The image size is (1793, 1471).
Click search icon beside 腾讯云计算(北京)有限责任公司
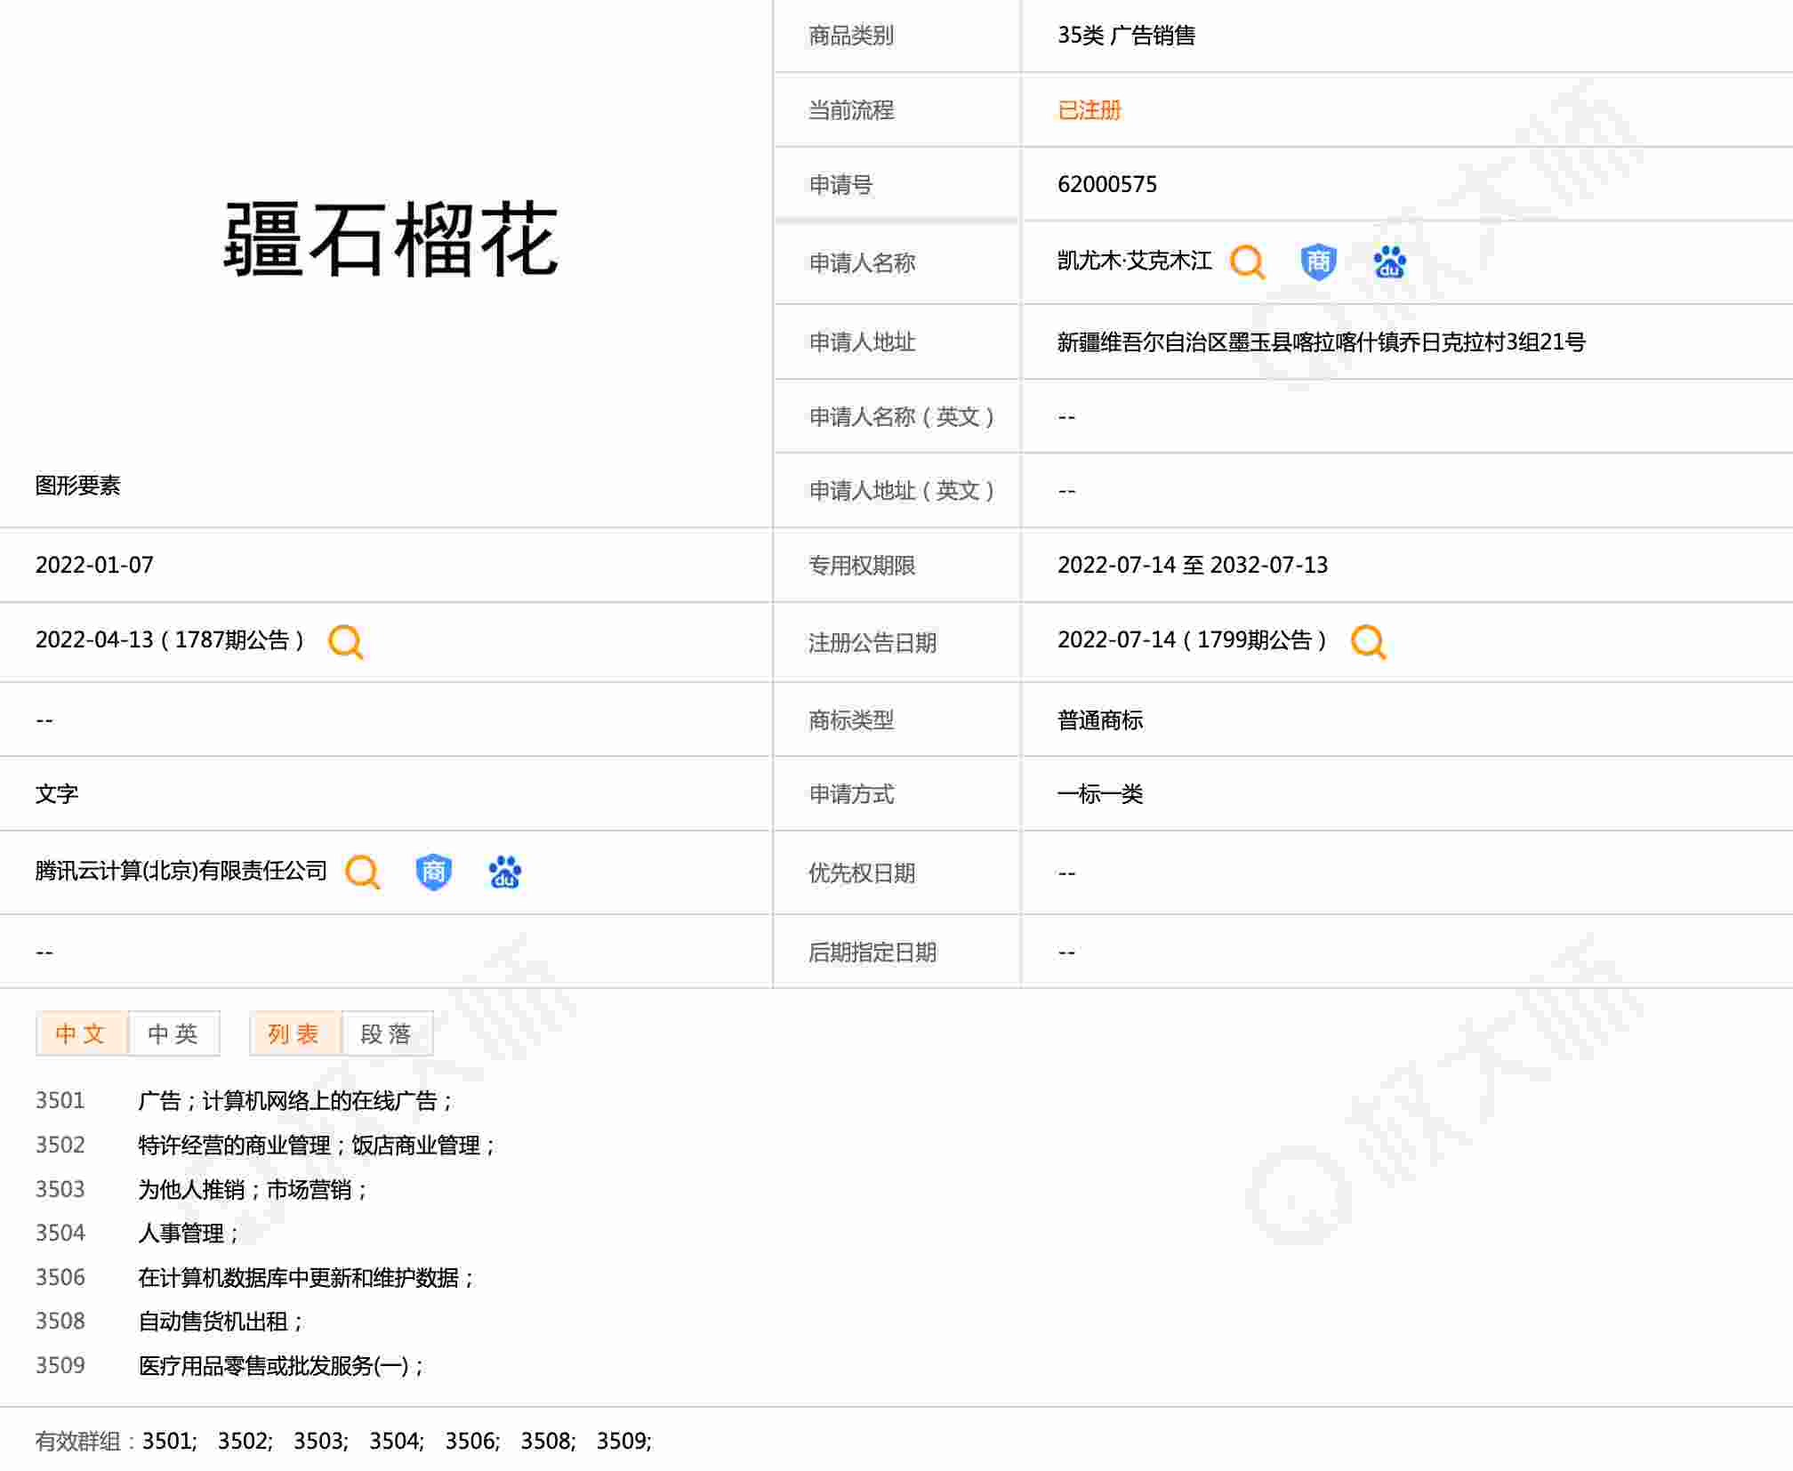pos(362,872)
